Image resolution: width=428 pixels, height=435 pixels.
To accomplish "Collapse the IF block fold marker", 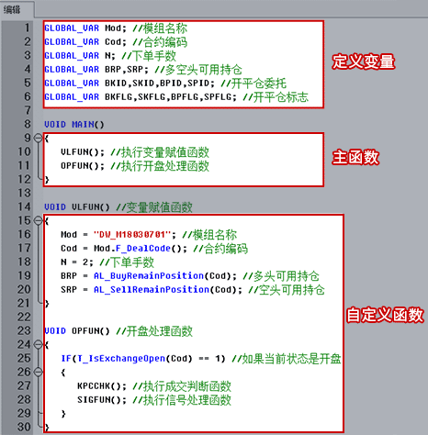I will [x=38, y=373].
